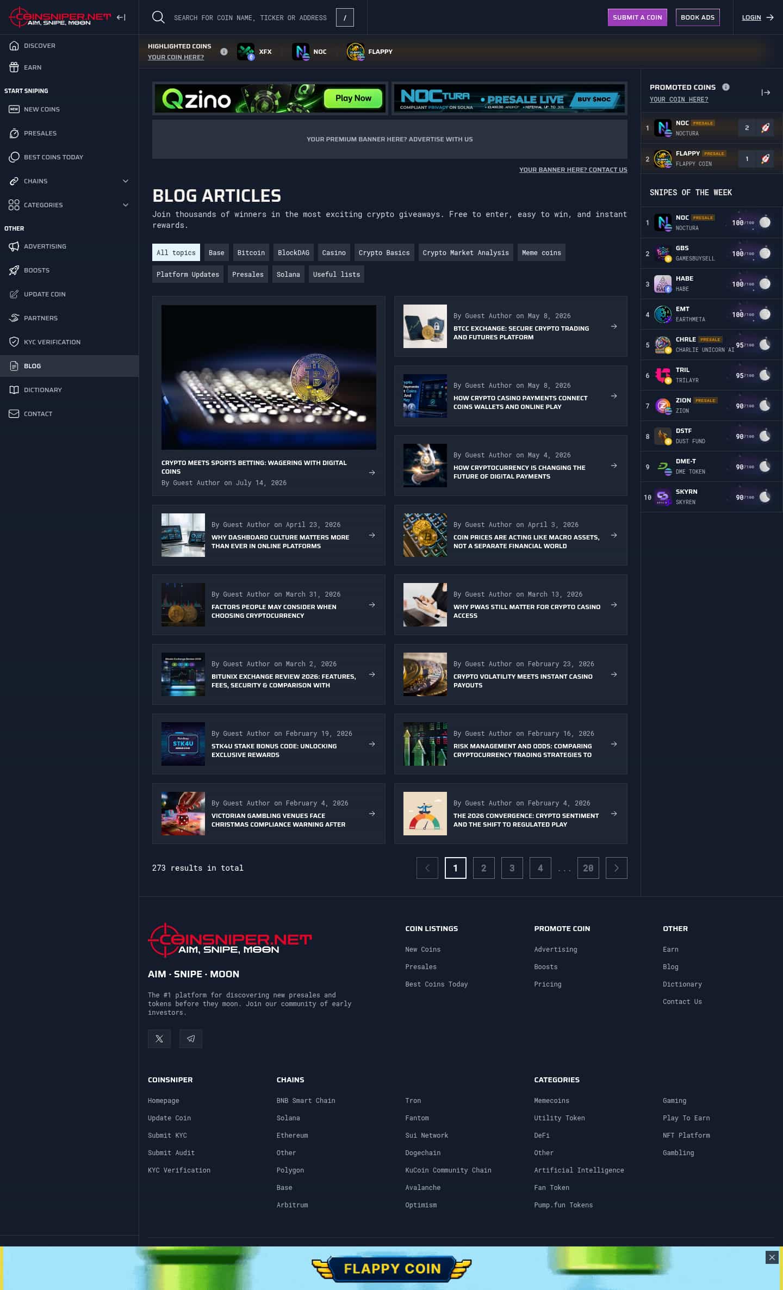The width and height of the screenshot is (783, 1290).
Task: Open Partners handshake icon
Action: point(14,318)
